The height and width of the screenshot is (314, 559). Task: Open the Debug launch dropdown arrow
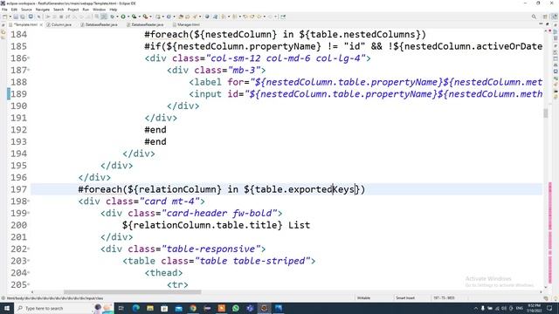pyautogui.click(x=117, y=17)
